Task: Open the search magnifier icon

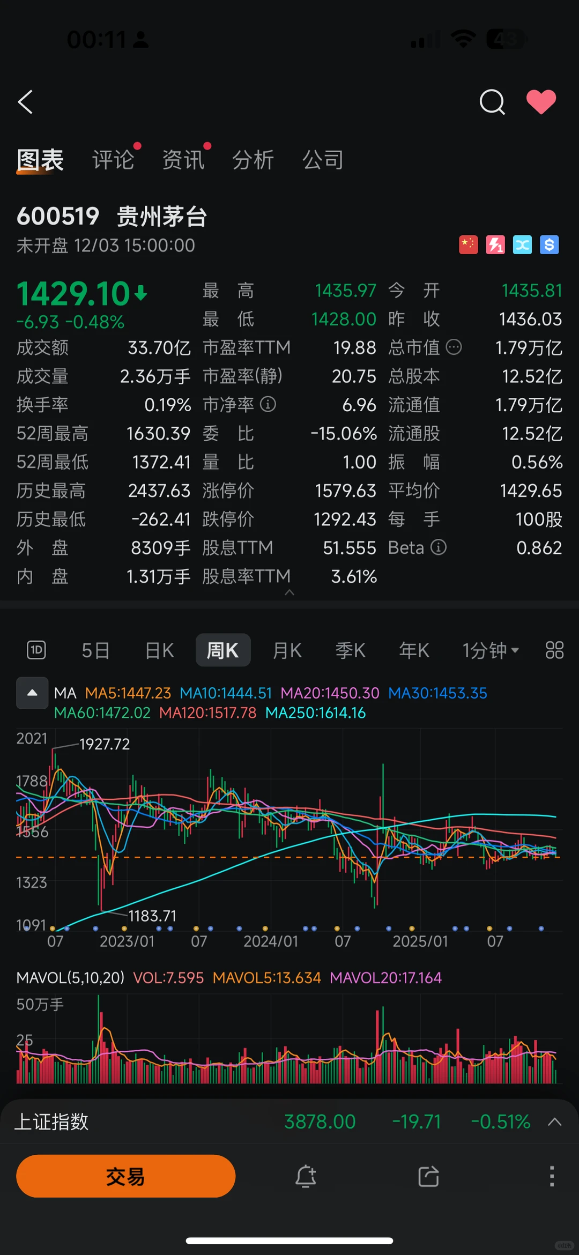Action: tap(492, 102)
